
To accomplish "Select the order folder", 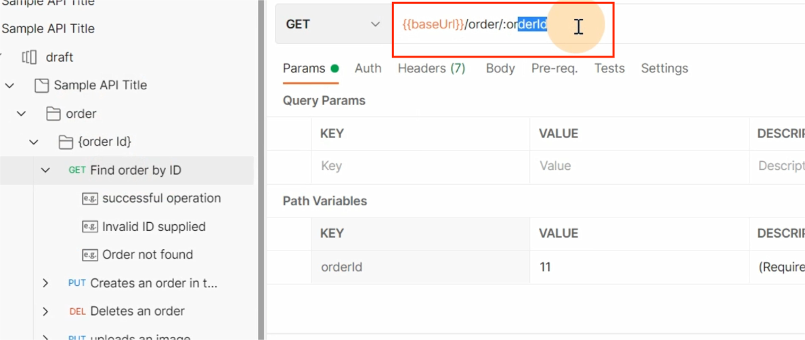I will 81,114.
